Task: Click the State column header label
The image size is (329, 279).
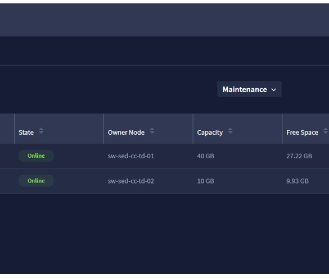Action: pyautogui.click(x=26, y=132)
